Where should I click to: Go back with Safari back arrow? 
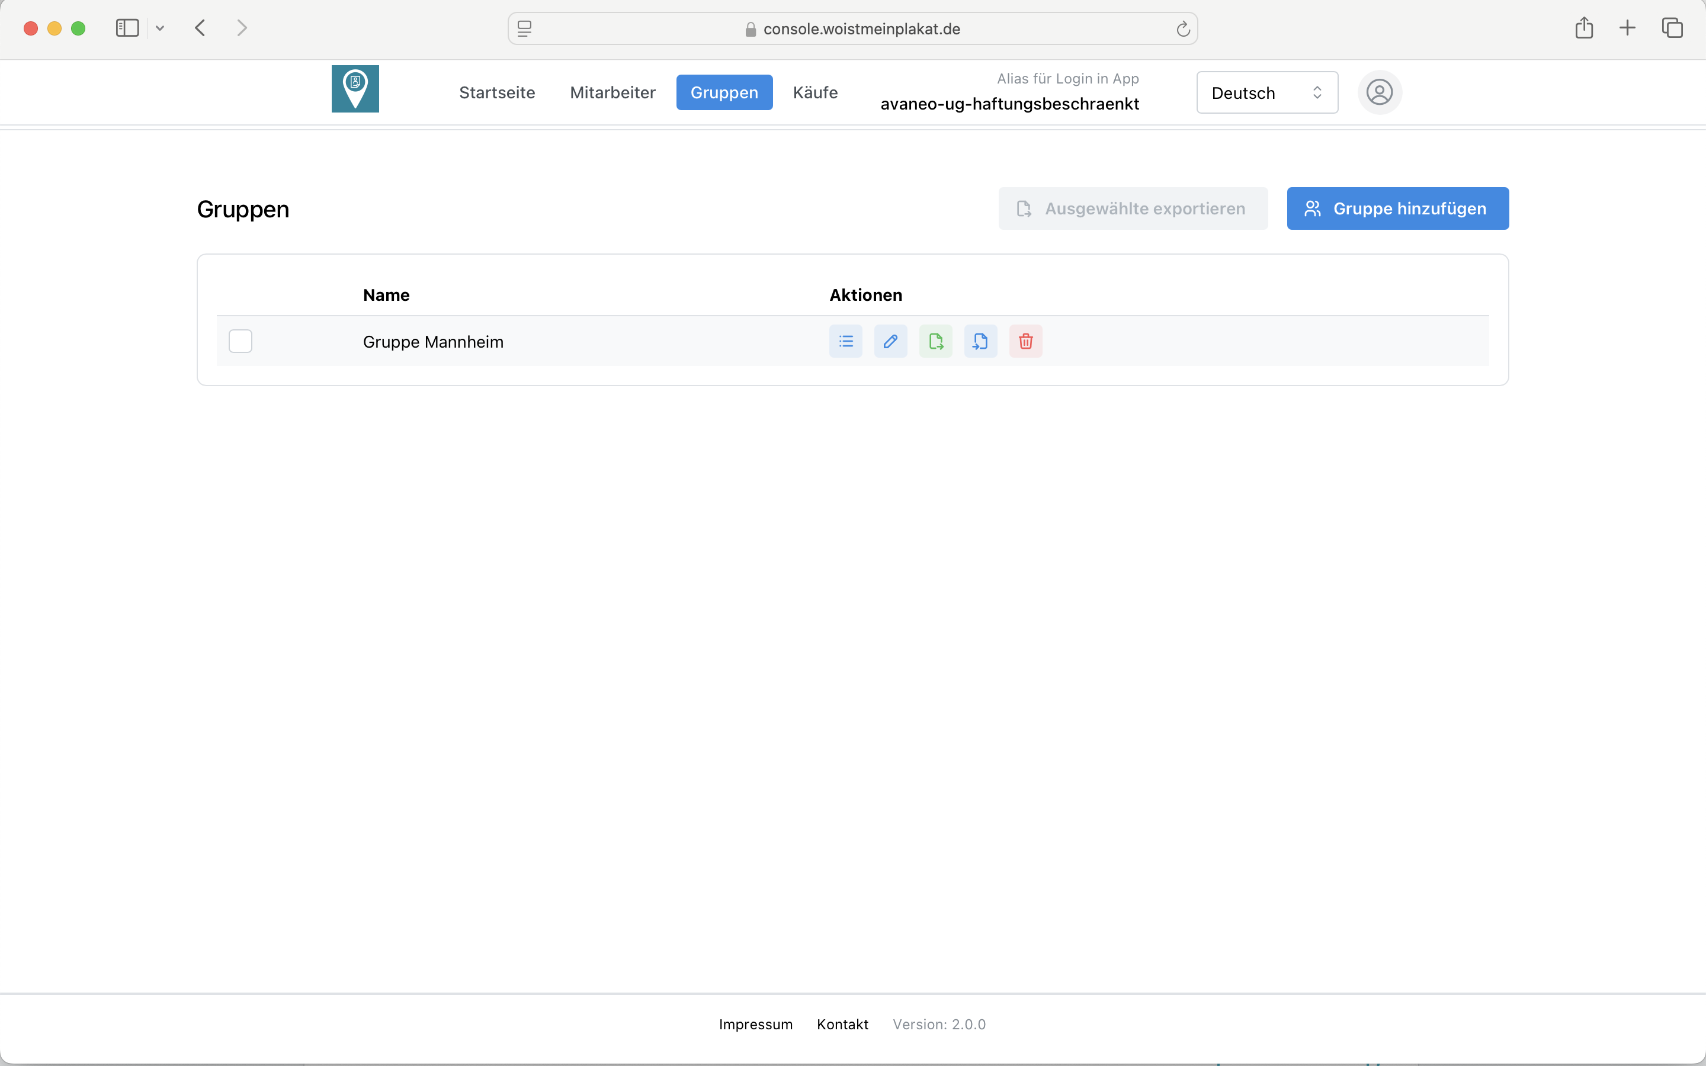[x=200, y=28]
